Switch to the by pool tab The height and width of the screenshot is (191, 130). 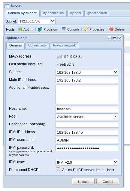pos(75,13)
